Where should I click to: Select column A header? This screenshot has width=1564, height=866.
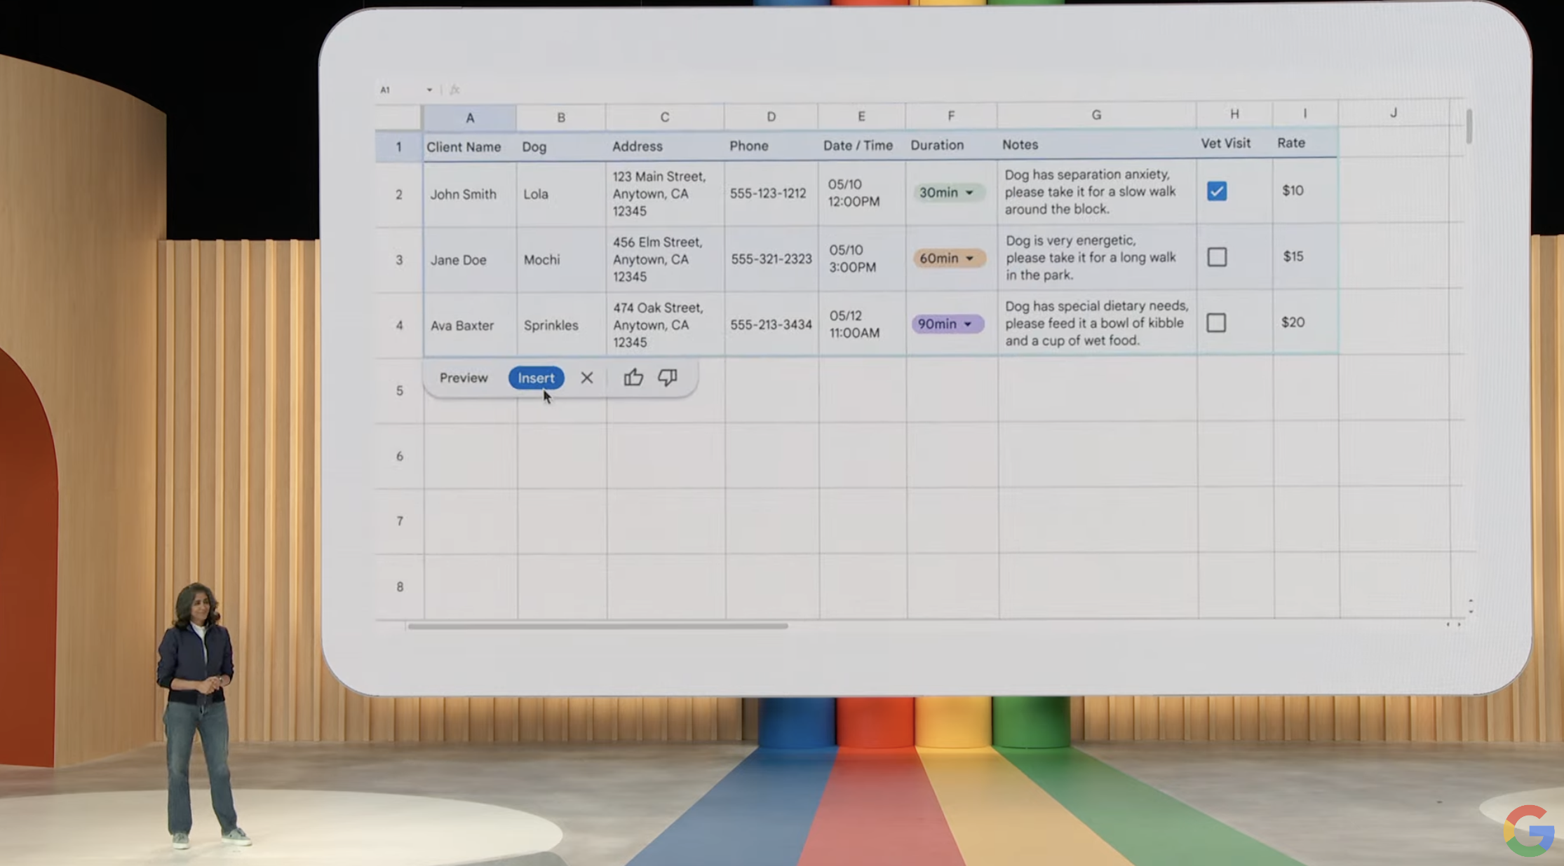(x=470, y=118)
